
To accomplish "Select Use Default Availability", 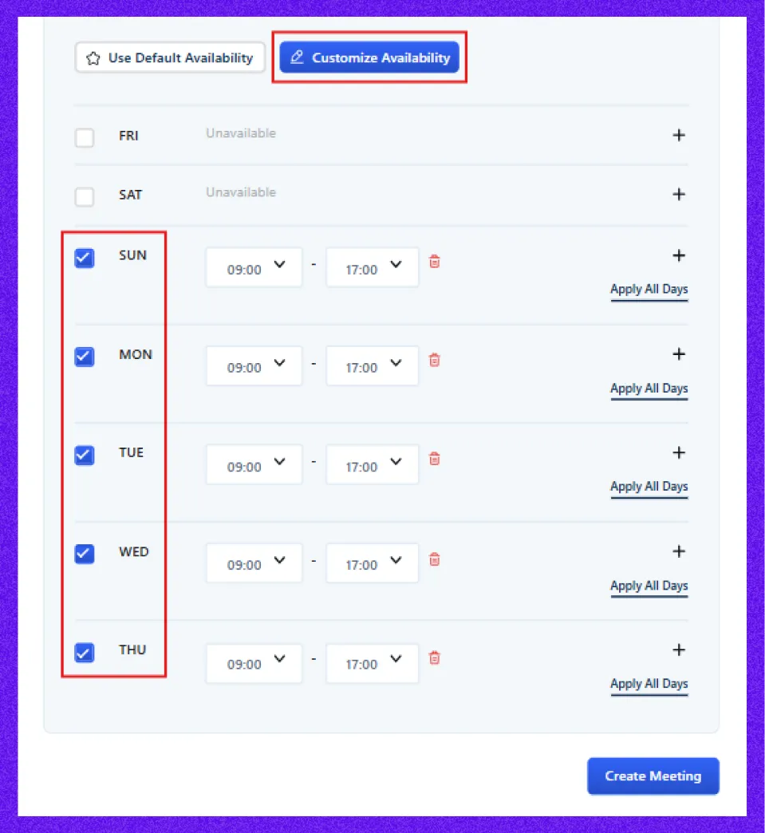I will coord(170,57).
